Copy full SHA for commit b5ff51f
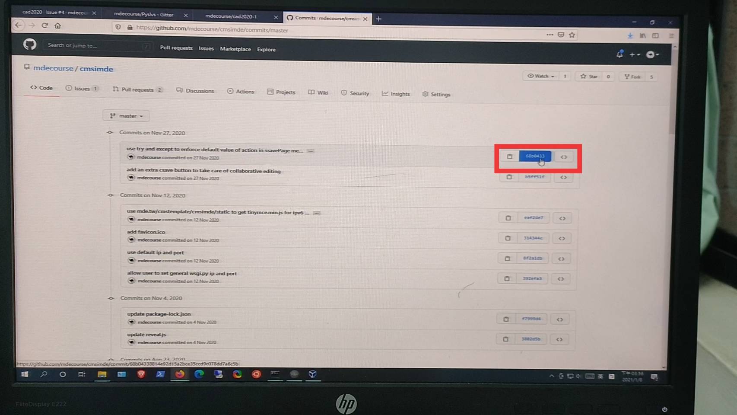The height and width of the screenshot is (415, 737). (509, 177)
